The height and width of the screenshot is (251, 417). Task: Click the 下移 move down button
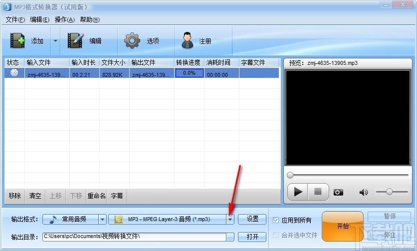pyautogui.click(x=76, y=196)
